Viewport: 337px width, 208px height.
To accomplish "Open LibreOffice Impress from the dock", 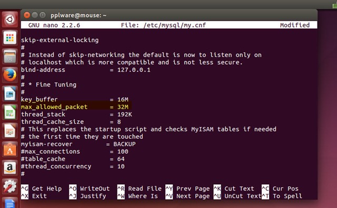I will click(9, 131).
